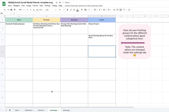
Task: Open the name box dropdown arrow
Action: coord(10,13)
